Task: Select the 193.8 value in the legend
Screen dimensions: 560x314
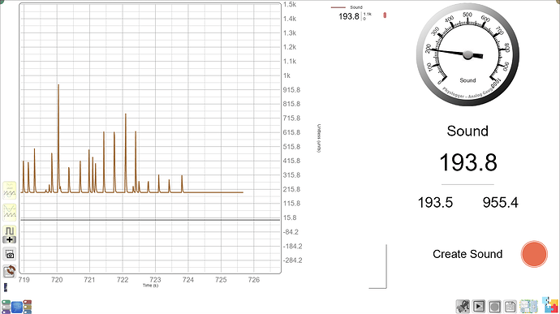Action: coord(348,16)
